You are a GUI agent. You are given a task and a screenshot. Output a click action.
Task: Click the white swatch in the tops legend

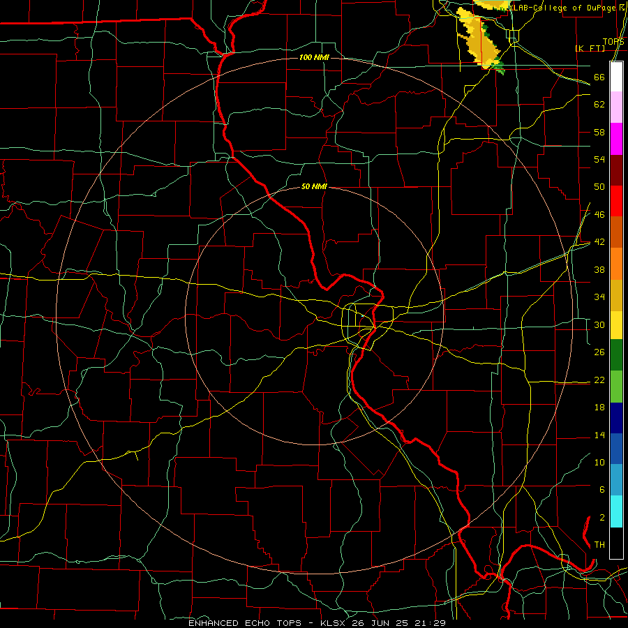[616, 77]
